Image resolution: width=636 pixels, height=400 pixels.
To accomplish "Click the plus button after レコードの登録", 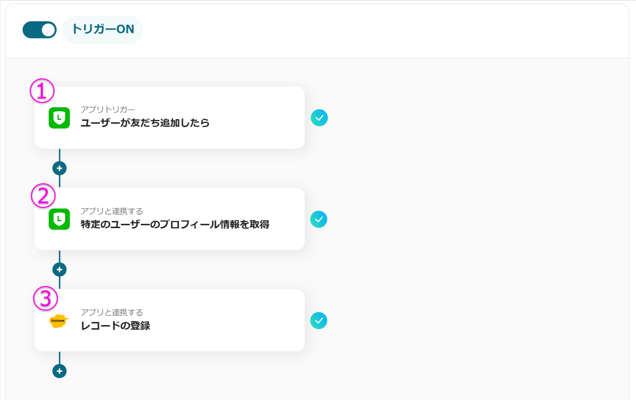I will click(x=60, y=371).
